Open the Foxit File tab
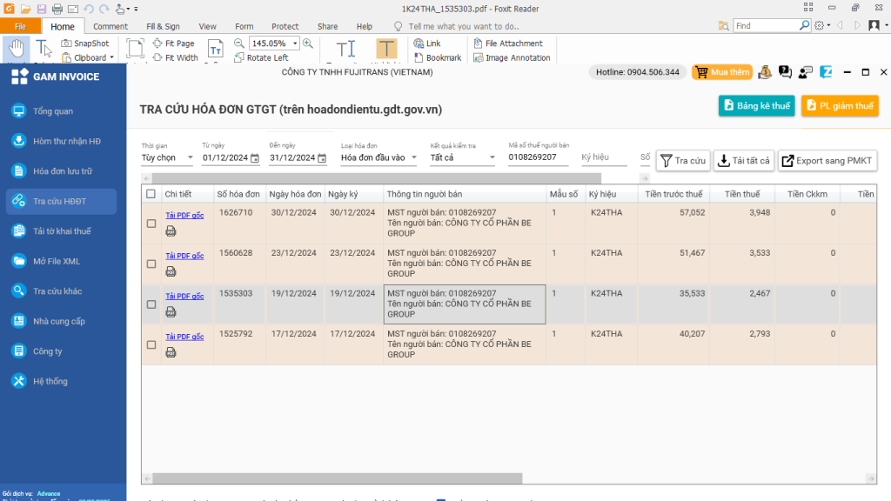The image size is (891, 501). pyautogui.click(x=21, y=26)
